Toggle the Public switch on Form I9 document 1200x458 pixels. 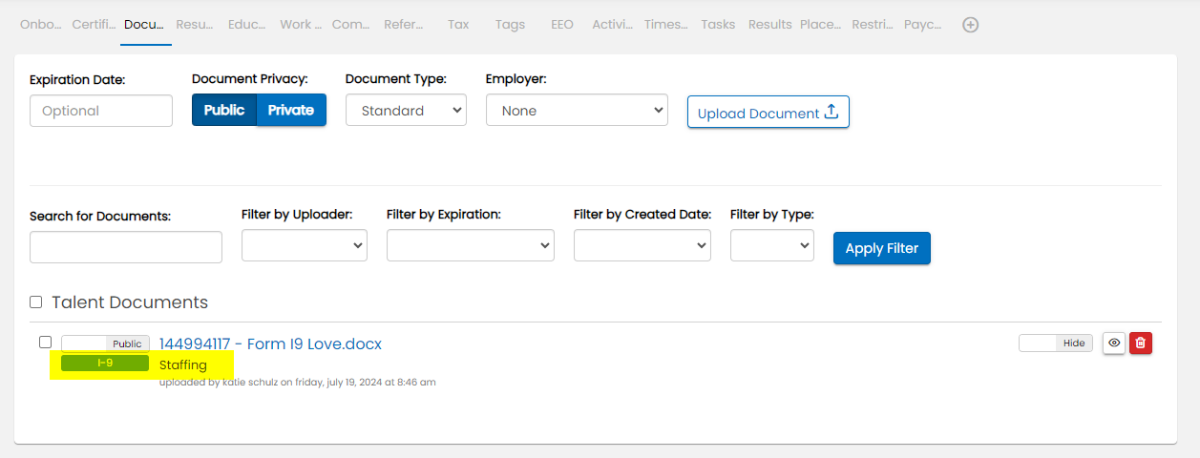point(105,343)
